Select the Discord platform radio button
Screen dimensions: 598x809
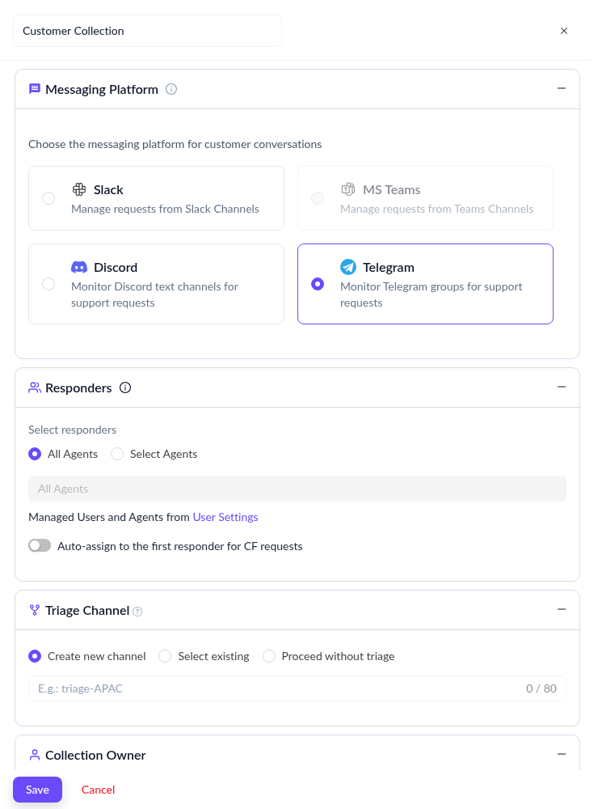click(x=48, y=284)
